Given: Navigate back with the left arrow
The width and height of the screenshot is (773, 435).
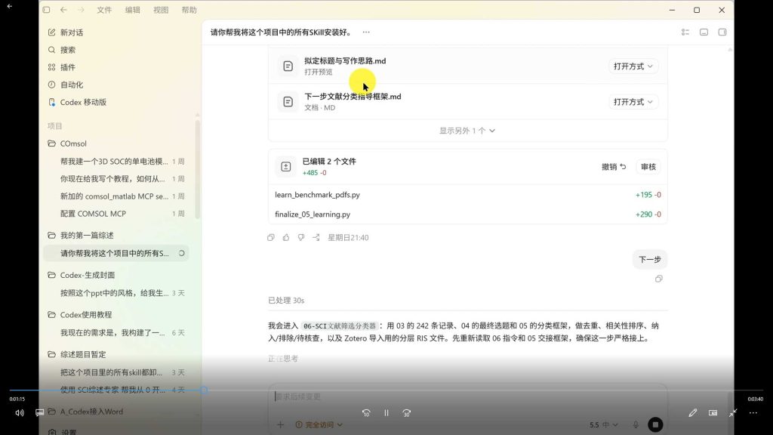Looking at the screenshot, I should coord(63,10).
